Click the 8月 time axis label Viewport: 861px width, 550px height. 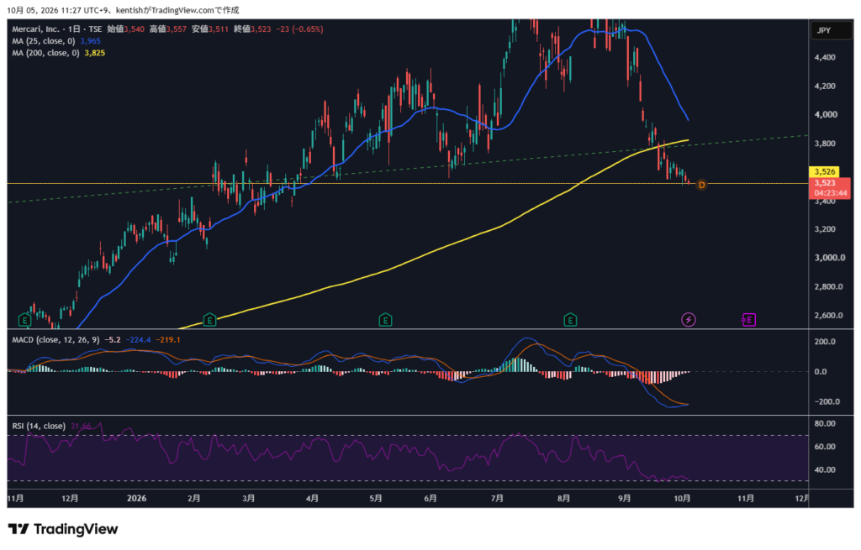(x=563, y=498)
